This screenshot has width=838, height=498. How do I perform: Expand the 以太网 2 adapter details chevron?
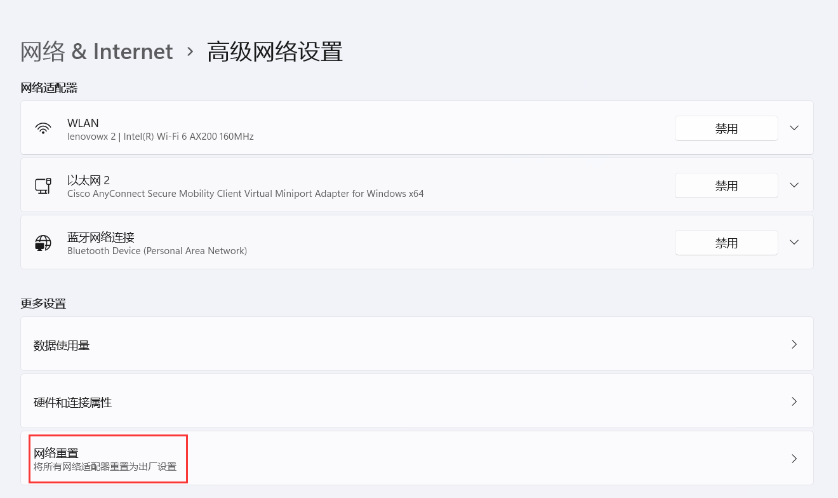point(794,185)
